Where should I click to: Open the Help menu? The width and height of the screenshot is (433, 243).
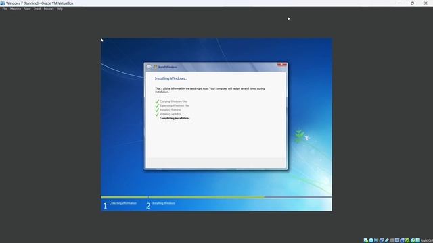tap(60, 9)
